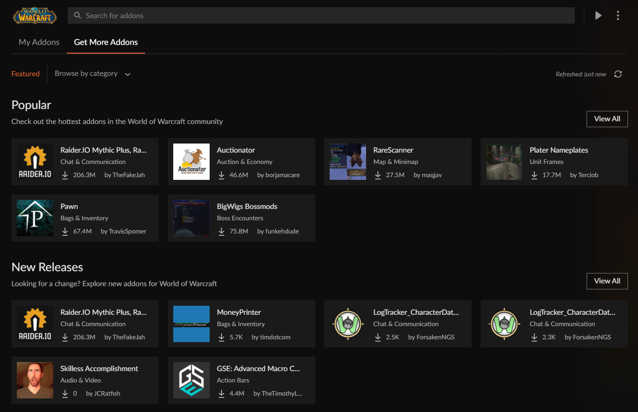Click the play arrow icon top right
This screenshot has height=412, width=638.
click(x=598, y=15)
